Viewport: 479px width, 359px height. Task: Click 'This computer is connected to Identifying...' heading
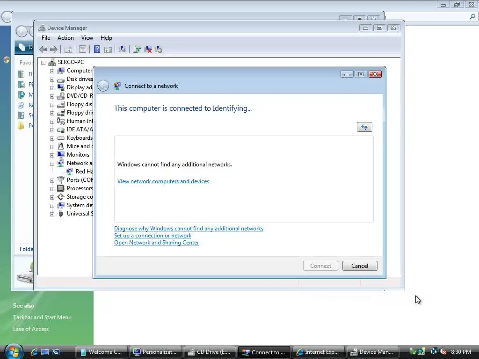183,108
